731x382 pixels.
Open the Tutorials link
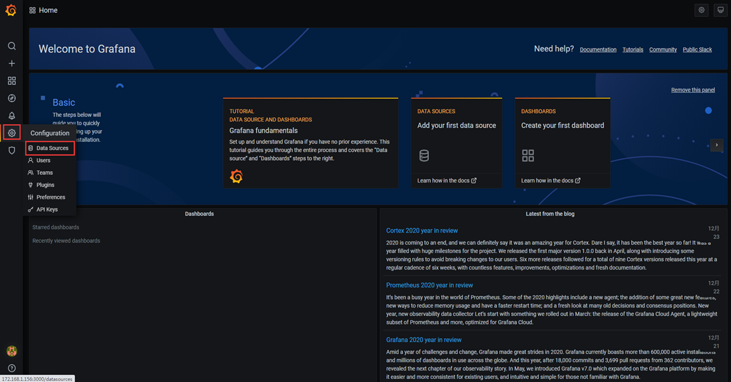tap(632, 50)
